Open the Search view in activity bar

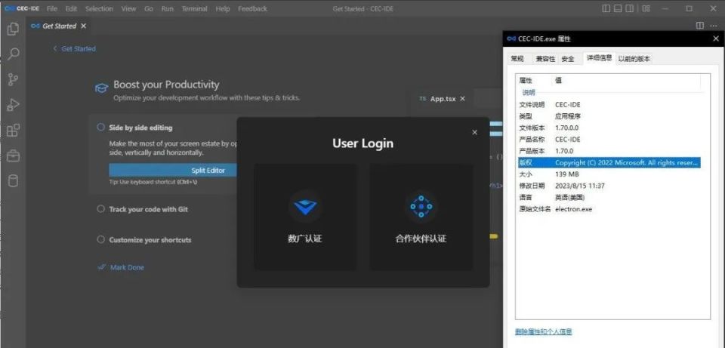pos(13,54)
